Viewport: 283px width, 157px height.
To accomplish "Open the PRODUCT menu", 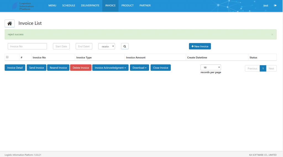I will coord(127,6).
